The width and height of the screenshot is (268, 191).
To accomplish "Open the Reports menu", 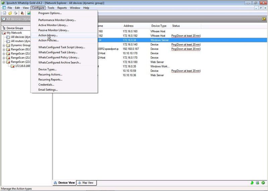I will coord(62,8).
